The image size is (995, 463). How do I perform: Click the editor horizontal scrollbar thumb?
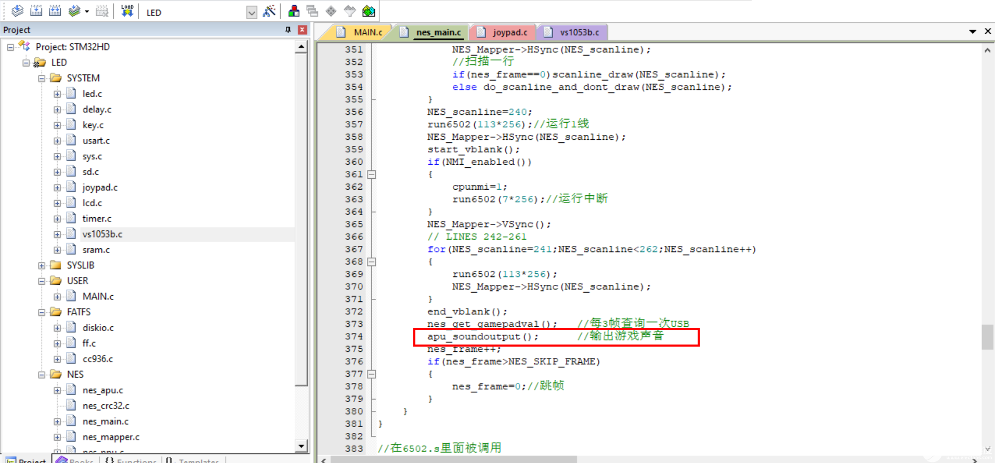tap(454, 460)
